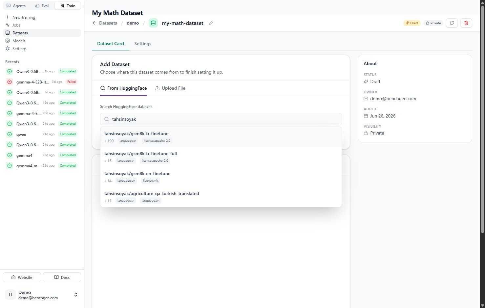Click the chip icon beside Models
Image resolution: width=485 pixels, height=308 pixels.
pos(8,41)
